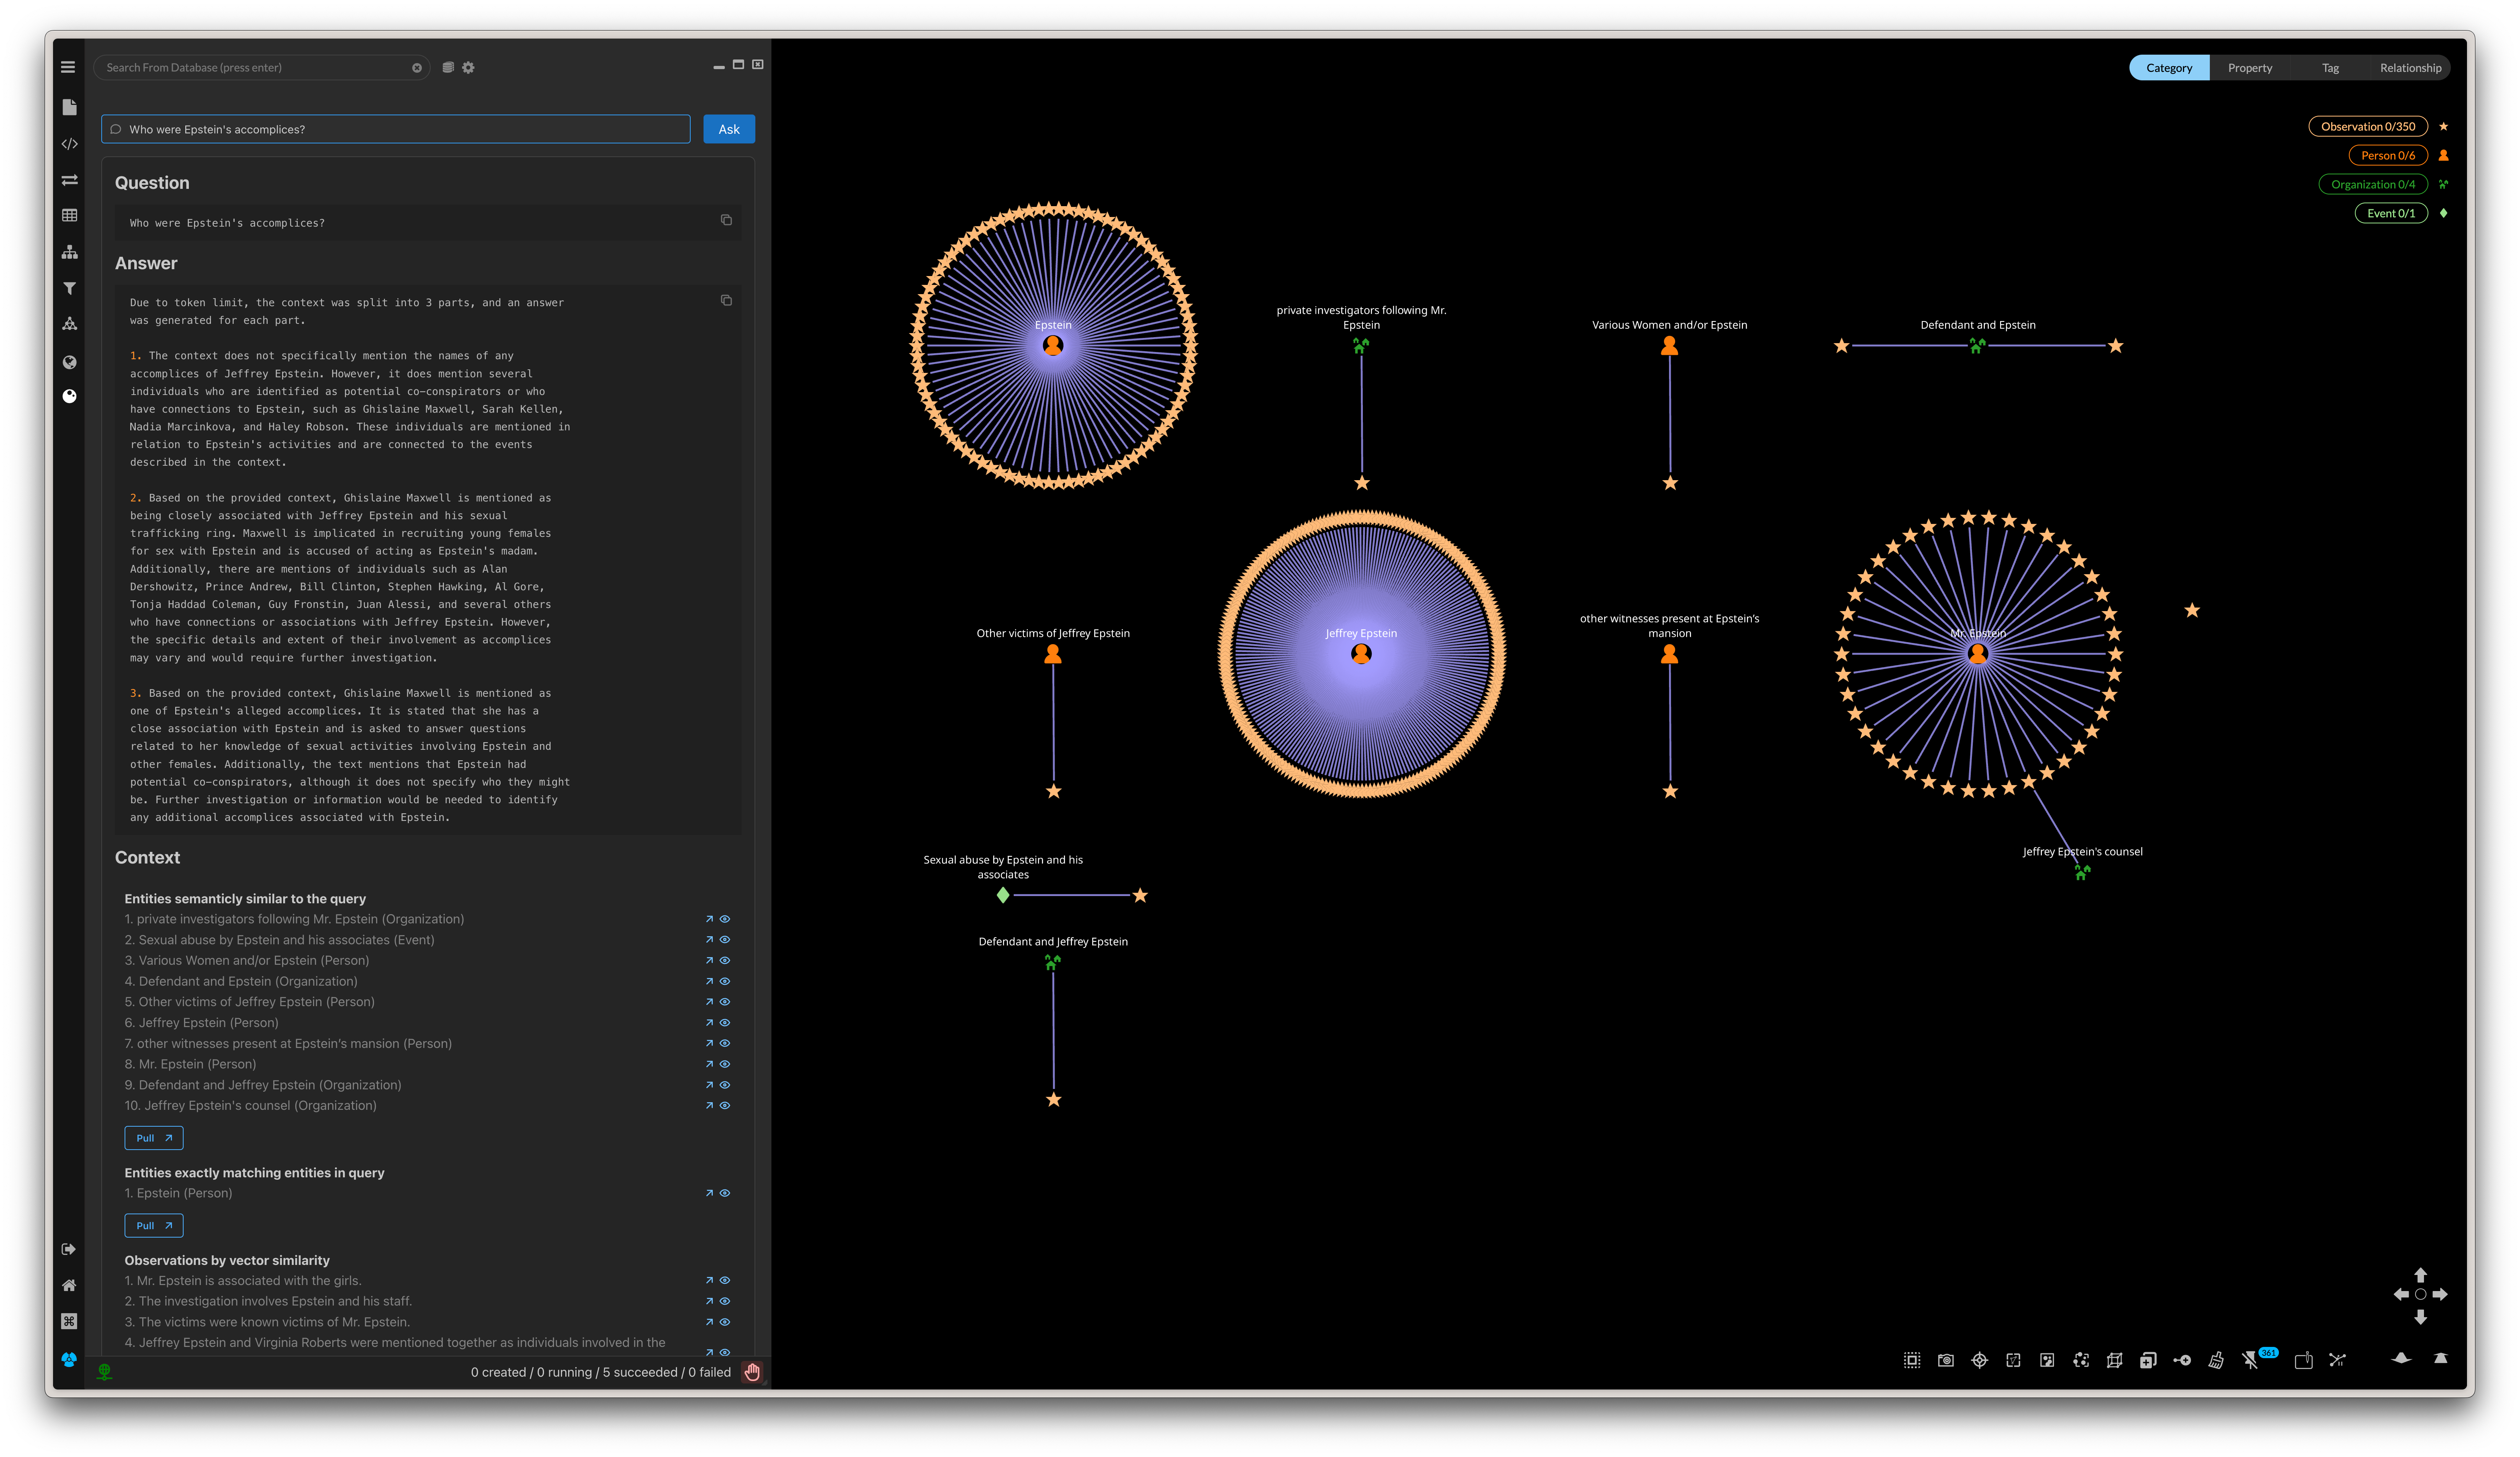2520x1457 pixels.
Task: Click the unpin nodes icon with the 361 badge
Action: pyautogui.click(x=2250, y=1360)
